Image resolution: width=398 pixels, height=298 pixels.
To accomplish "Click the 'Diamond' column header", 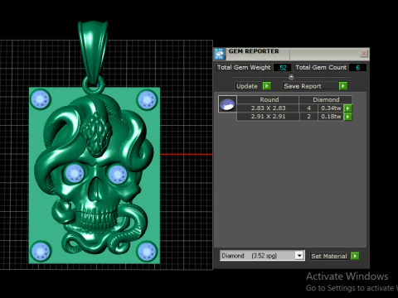I will [326, 99].
